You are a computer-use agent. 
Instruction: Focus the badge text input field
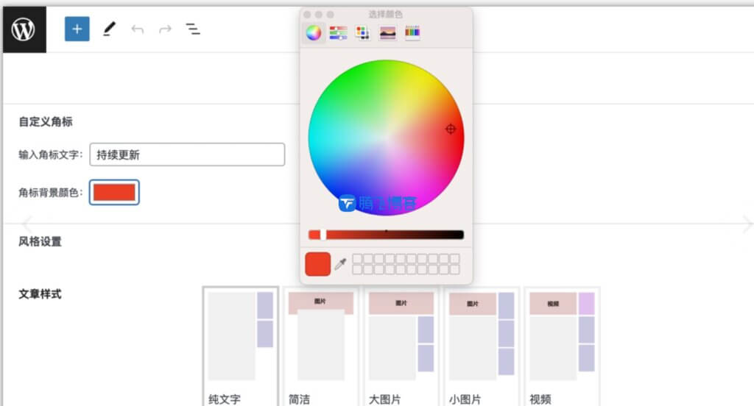coord(187,154)
